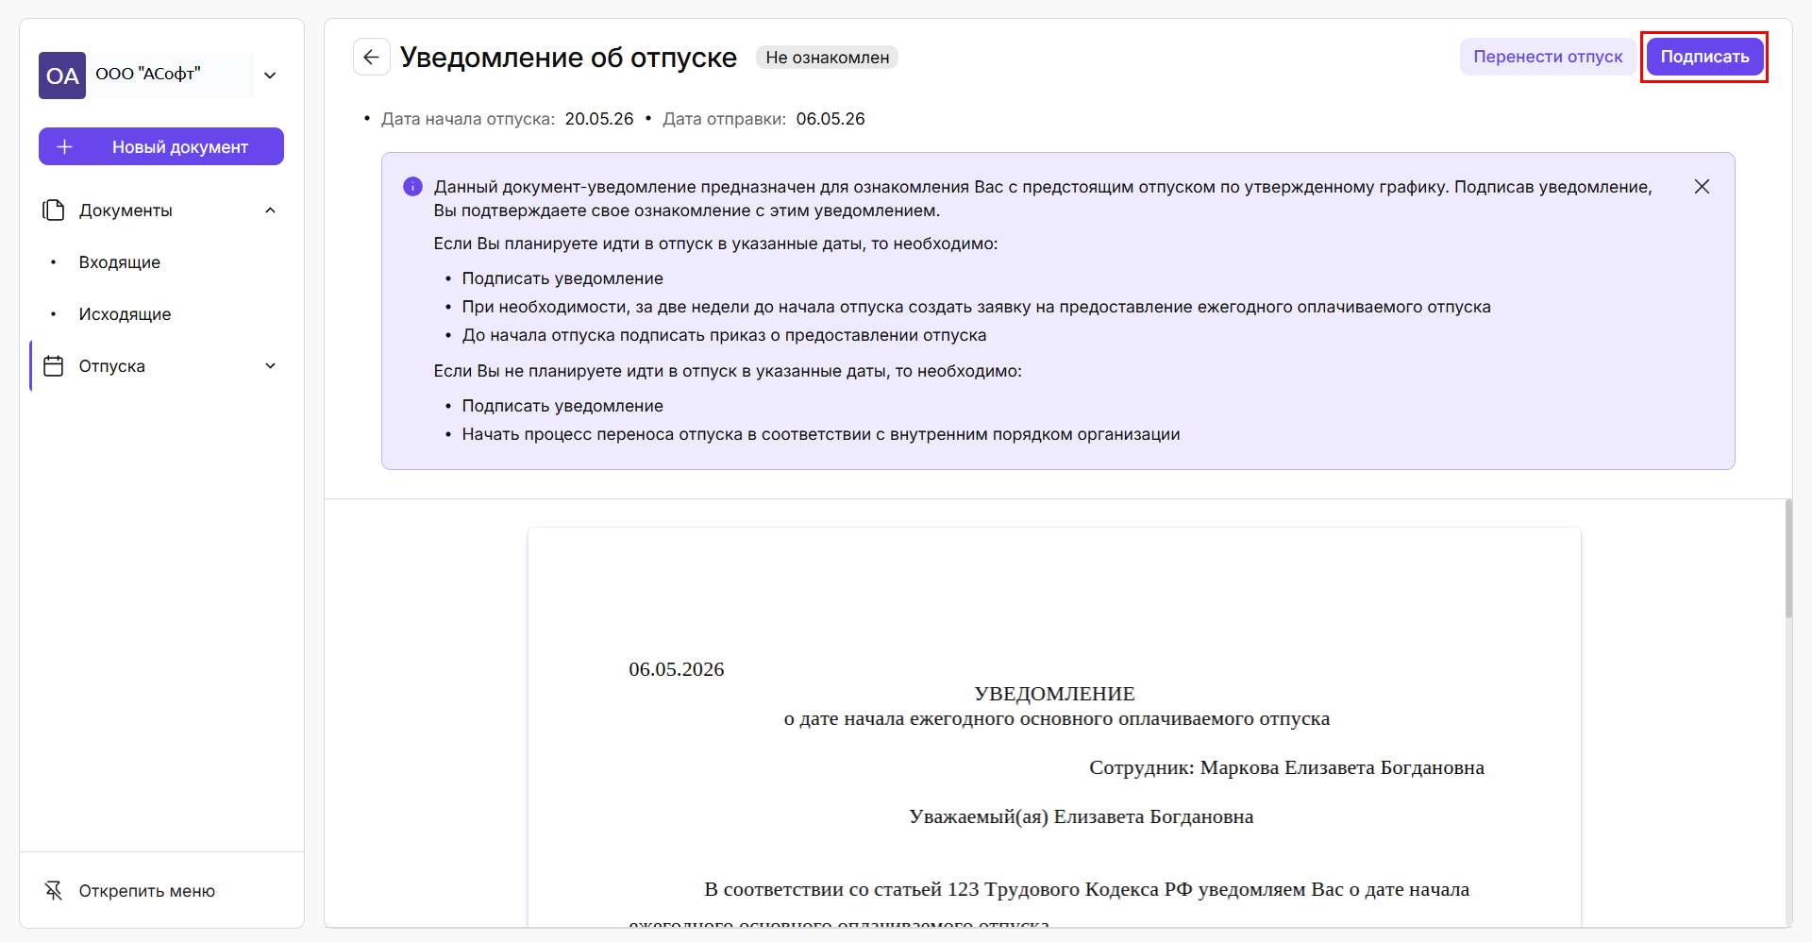
Task: Click the OA organization avatar
Action: pyautogui.click(x=62, y=76)
